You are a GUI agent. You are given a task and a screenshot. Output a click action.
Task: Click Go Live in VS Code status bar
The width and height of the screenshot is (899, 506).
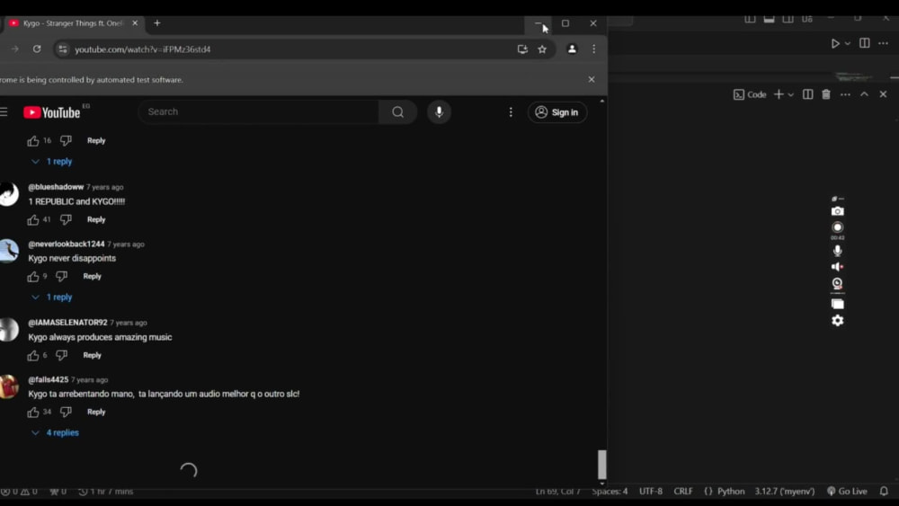[x=847, y=492]
